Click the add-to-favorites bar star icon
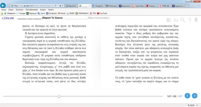Screen dimensions: 201x107 coord(2,13)
